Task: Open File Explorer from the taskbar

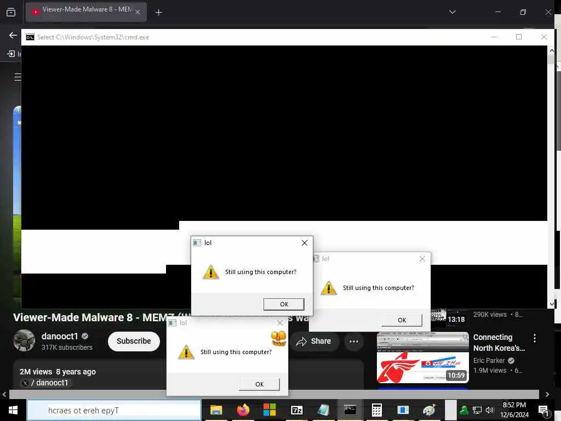Action: pyautogui.click(x=216, y=410)
